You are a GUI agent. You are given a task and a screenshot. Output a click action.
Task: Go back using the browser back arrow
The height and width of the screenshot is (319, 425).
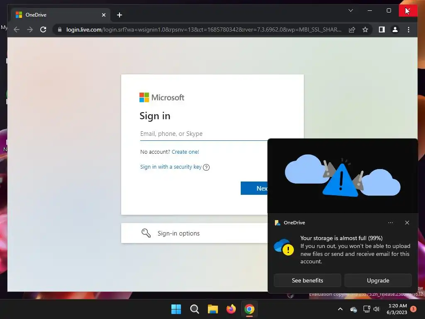(17, 29)
